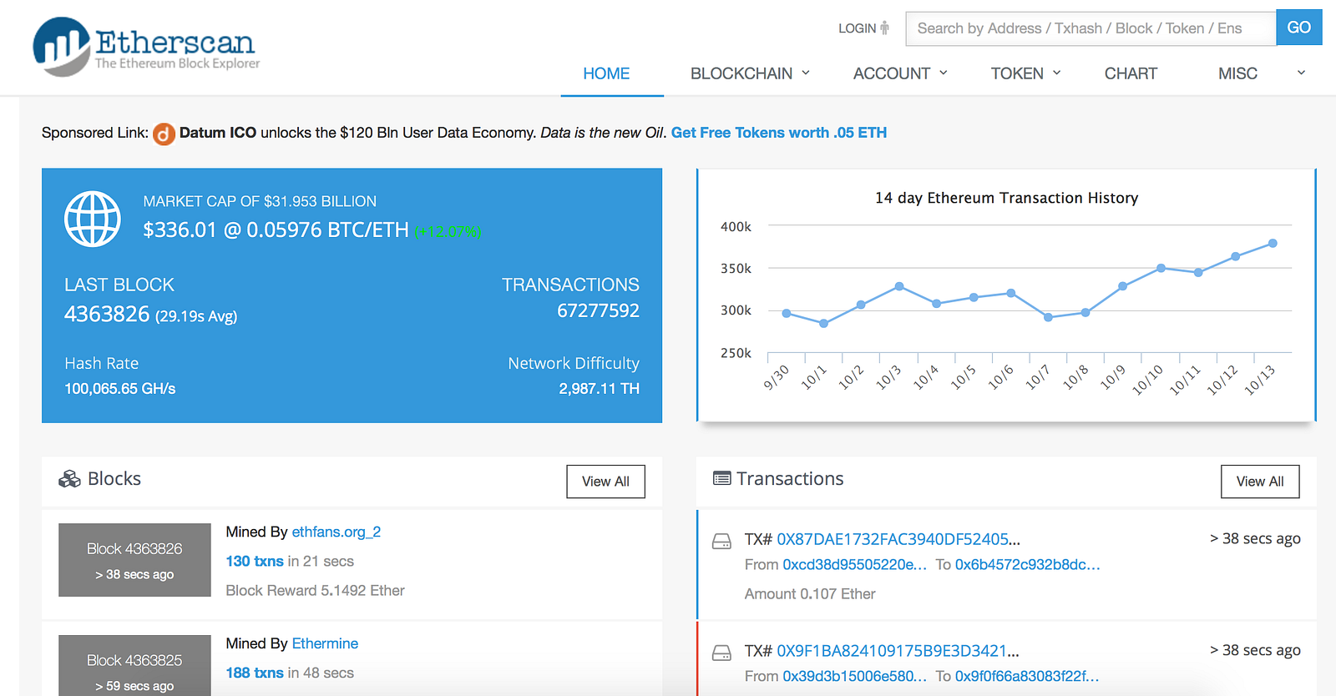Open miner ethfans.org_2 link
The height and width of the screenshot is (696, 1336).
[x=337, y=532]
